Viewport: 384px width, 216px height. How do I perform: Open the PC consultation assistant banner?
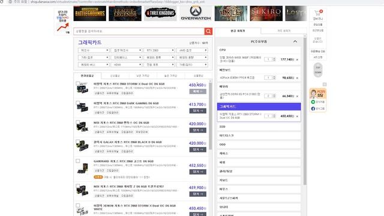pyautogui.click(x=318, y=94)
